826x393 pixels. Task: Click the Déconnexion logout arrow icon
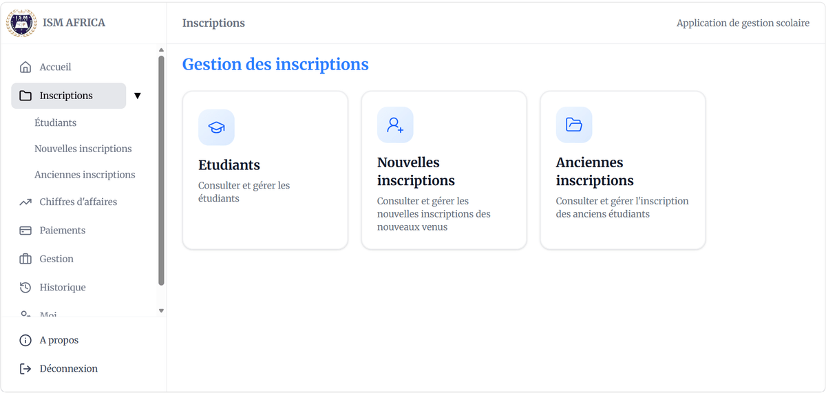[25, 369]
